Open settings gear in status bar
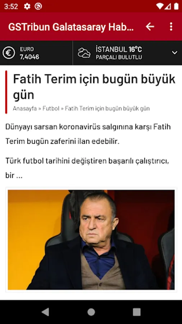The width and height of the screenshot is (182, 324). pos(27,6)
